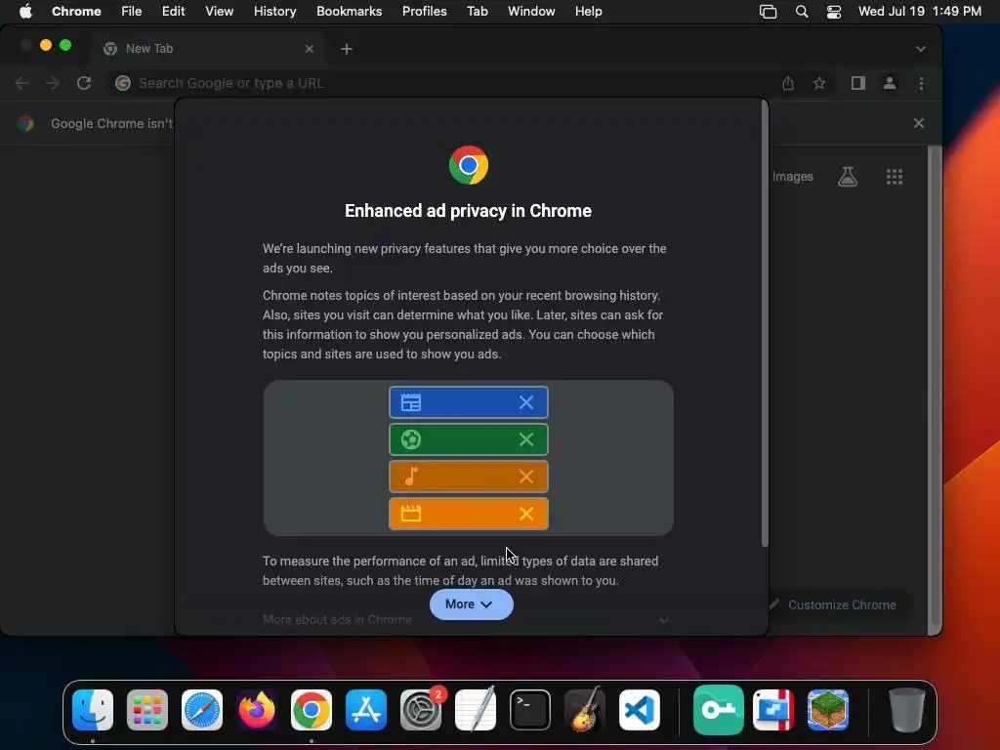Image resolution: width=1000 pixels, height=750 pixels.
Task: Open Stage Manager from menu bar icon
Action: pyautogui.click(x=768, y=12)
